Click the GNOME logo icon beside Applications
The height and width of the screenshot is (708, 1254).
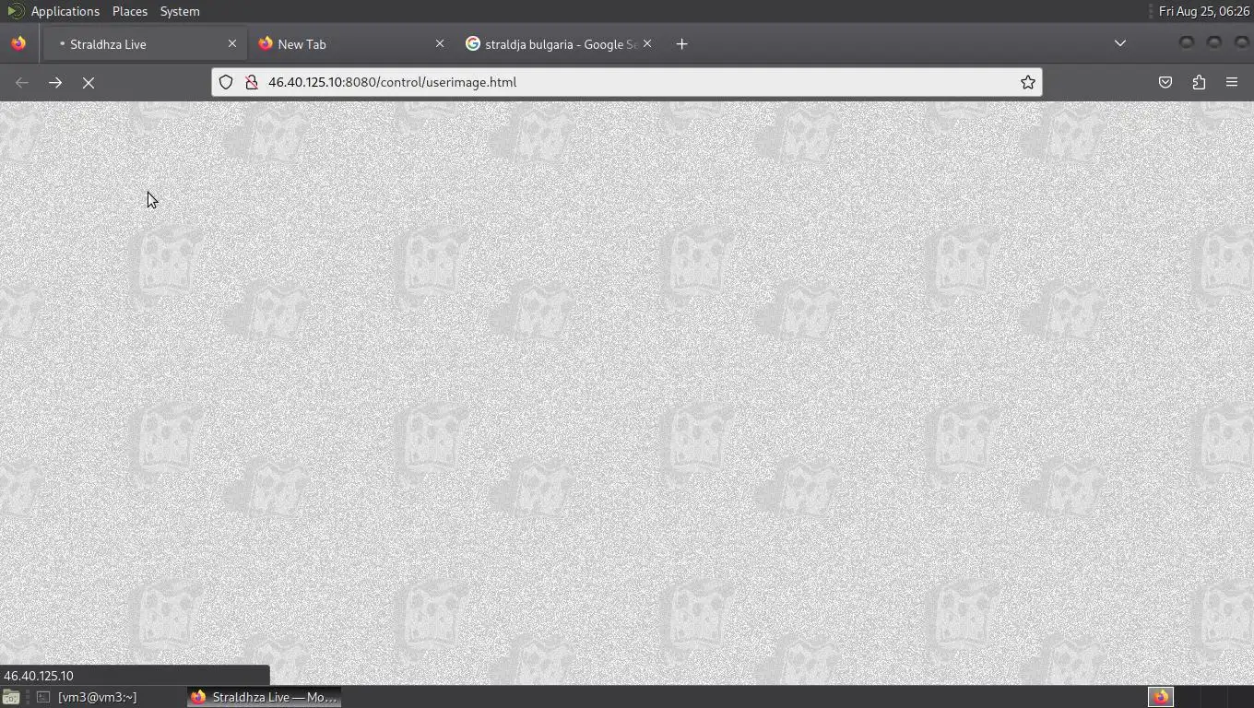pos(15,11)
